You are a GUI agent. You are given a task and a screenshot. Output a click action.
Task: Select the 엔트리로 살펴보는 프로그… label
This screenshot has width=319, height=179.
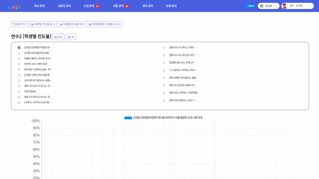click(183, 100)
